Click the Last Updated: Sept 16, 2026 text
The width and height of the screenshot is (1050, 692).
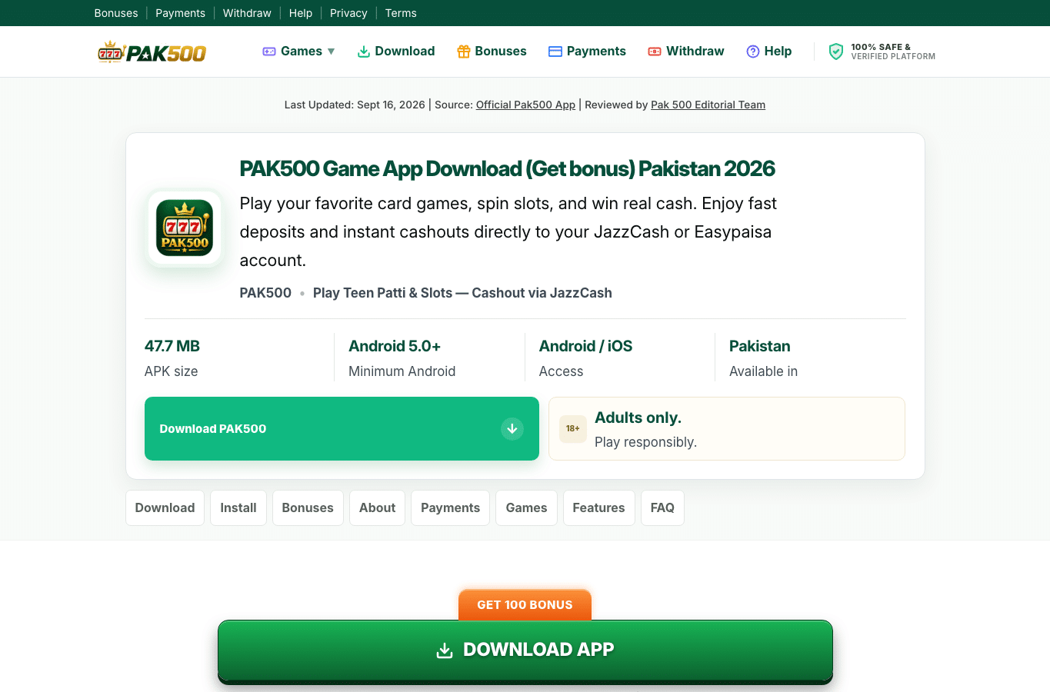pyautogui.click(x=355, y=105)
